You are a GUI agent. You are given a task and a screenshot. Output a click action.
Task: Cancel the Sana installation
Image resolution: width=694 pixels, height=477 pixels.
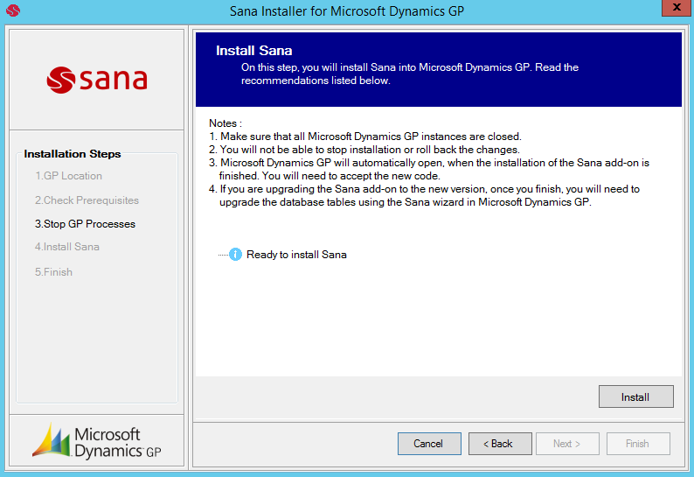click(x=429, y=444)
